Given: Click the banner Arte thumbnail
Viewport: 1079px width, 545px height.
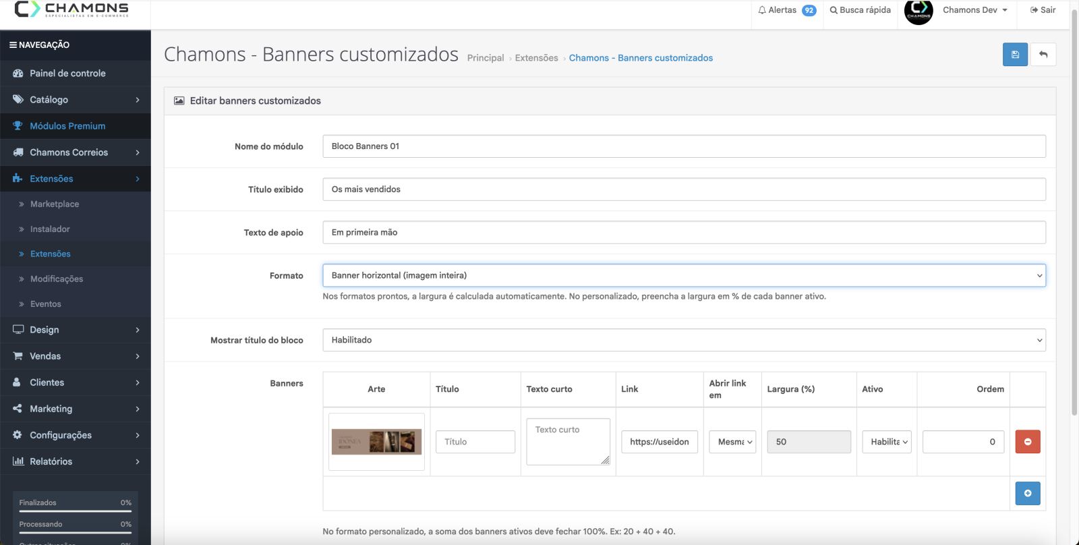Looking at the screenshot, I should (x=376, y=442).
